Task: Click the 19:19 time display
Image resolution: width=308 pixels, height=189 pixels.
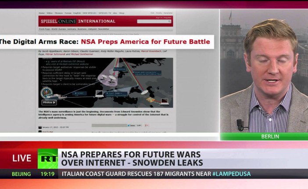Action: click(47, 174)
